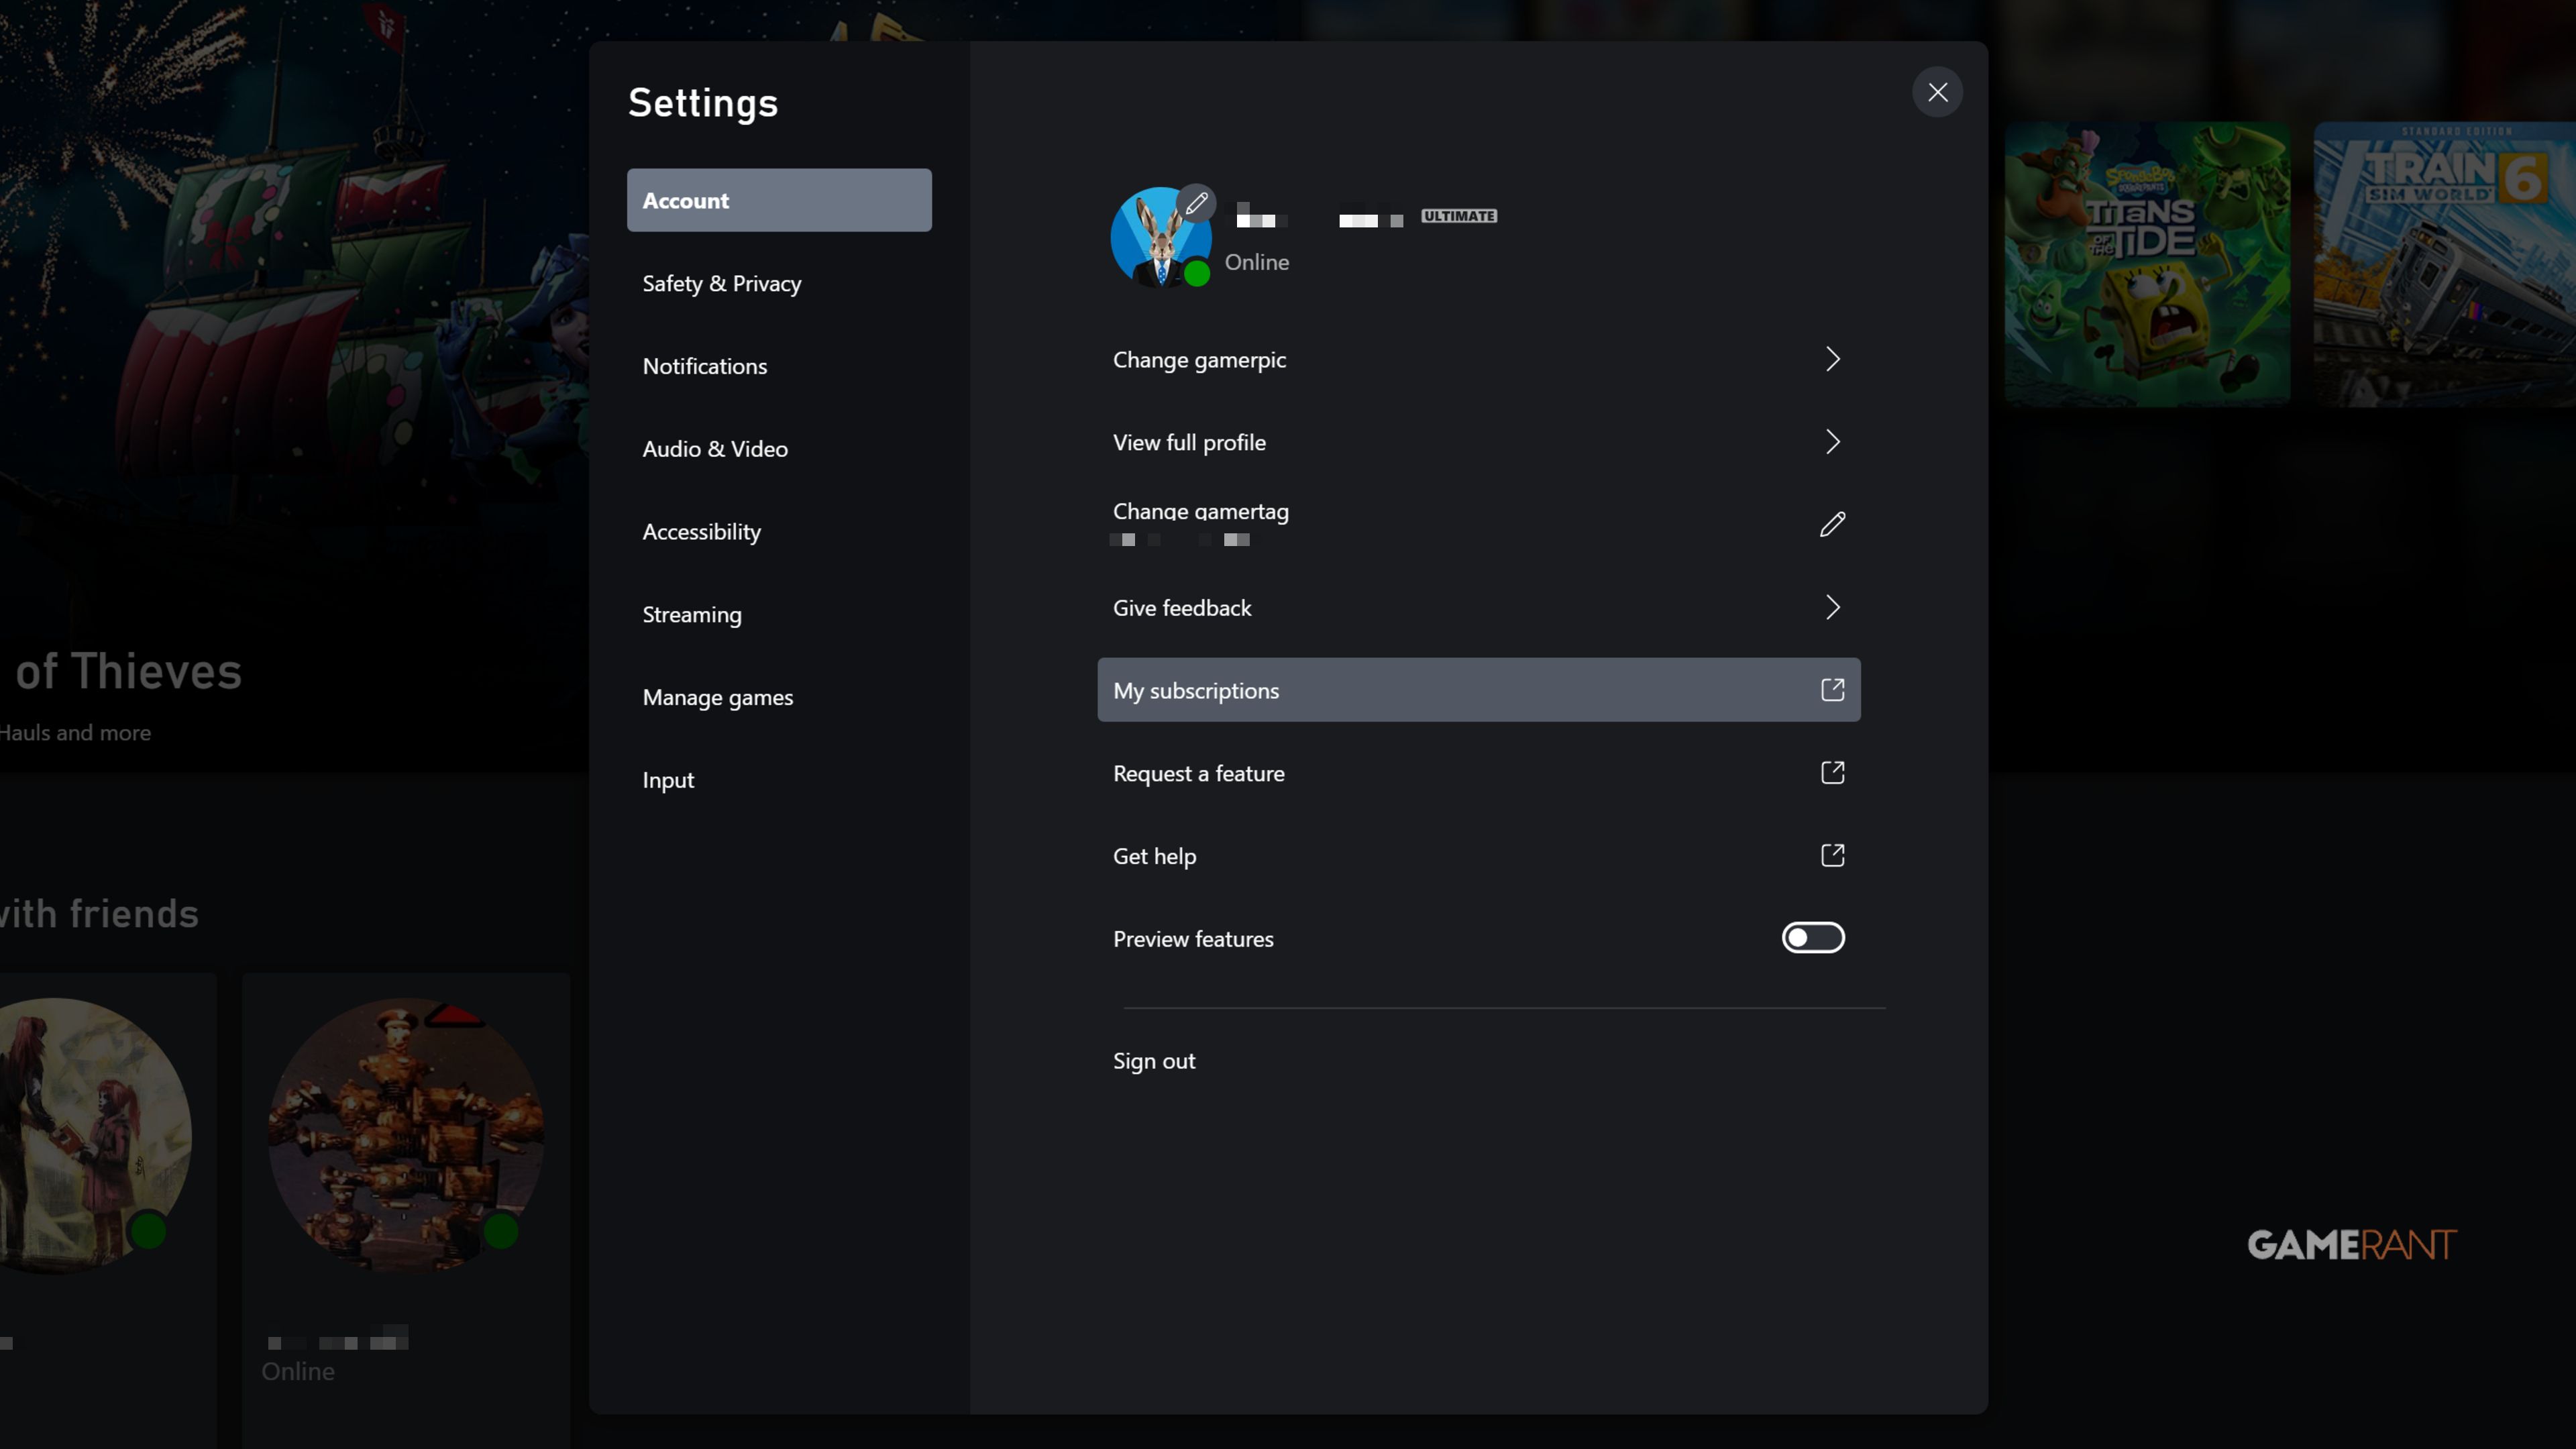The width and height of the screenshot is (2576, 1449).
Task: Click Request a feature external link icon
Action: pyautogui.click(x=1832, y=773)
